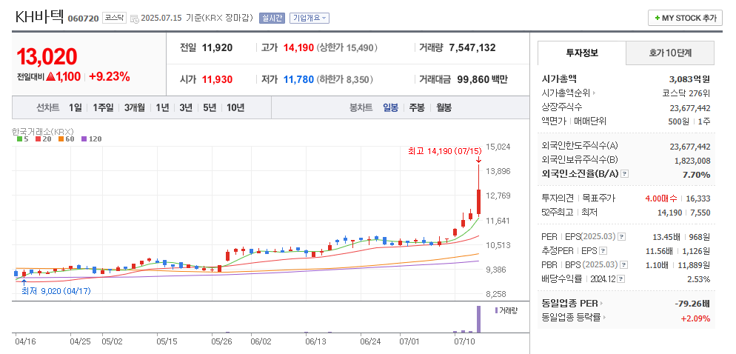
Task: Click the market cap value 3,083억원
Action: coord(689,79)
